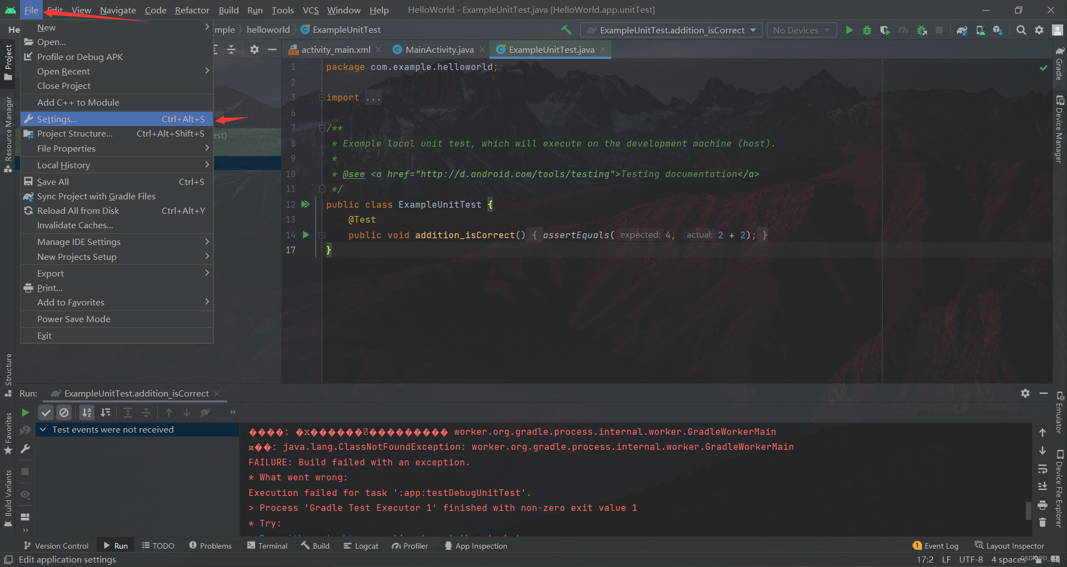Toggle Power Save Mode in File menu
Viewport: 1067px width, 567px height.
117,319
